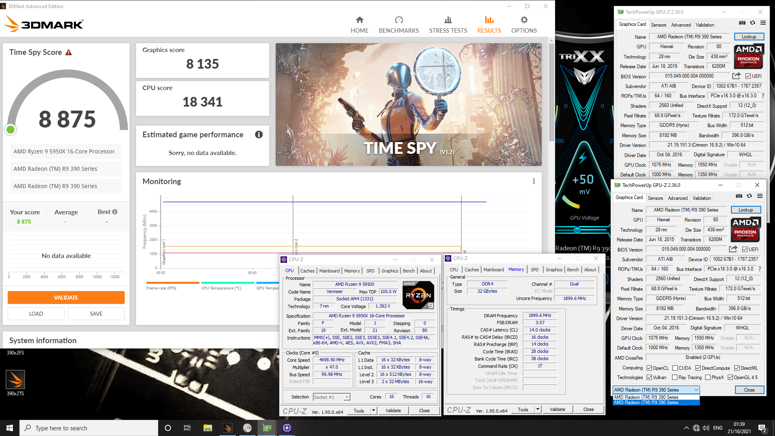Click the orange Frame rate (FPS) legend swatch
Screen dimensions: 775x436
point(173,283)
